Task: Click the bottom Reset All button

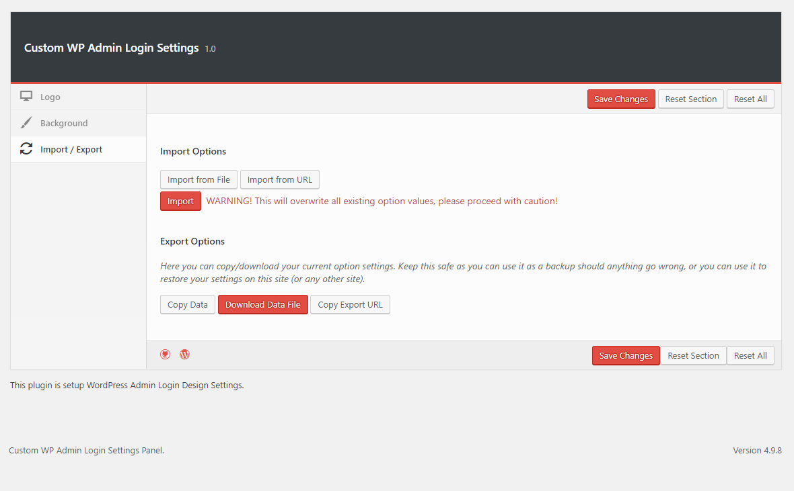Action: pyautogui.click(x=750, y=355)
